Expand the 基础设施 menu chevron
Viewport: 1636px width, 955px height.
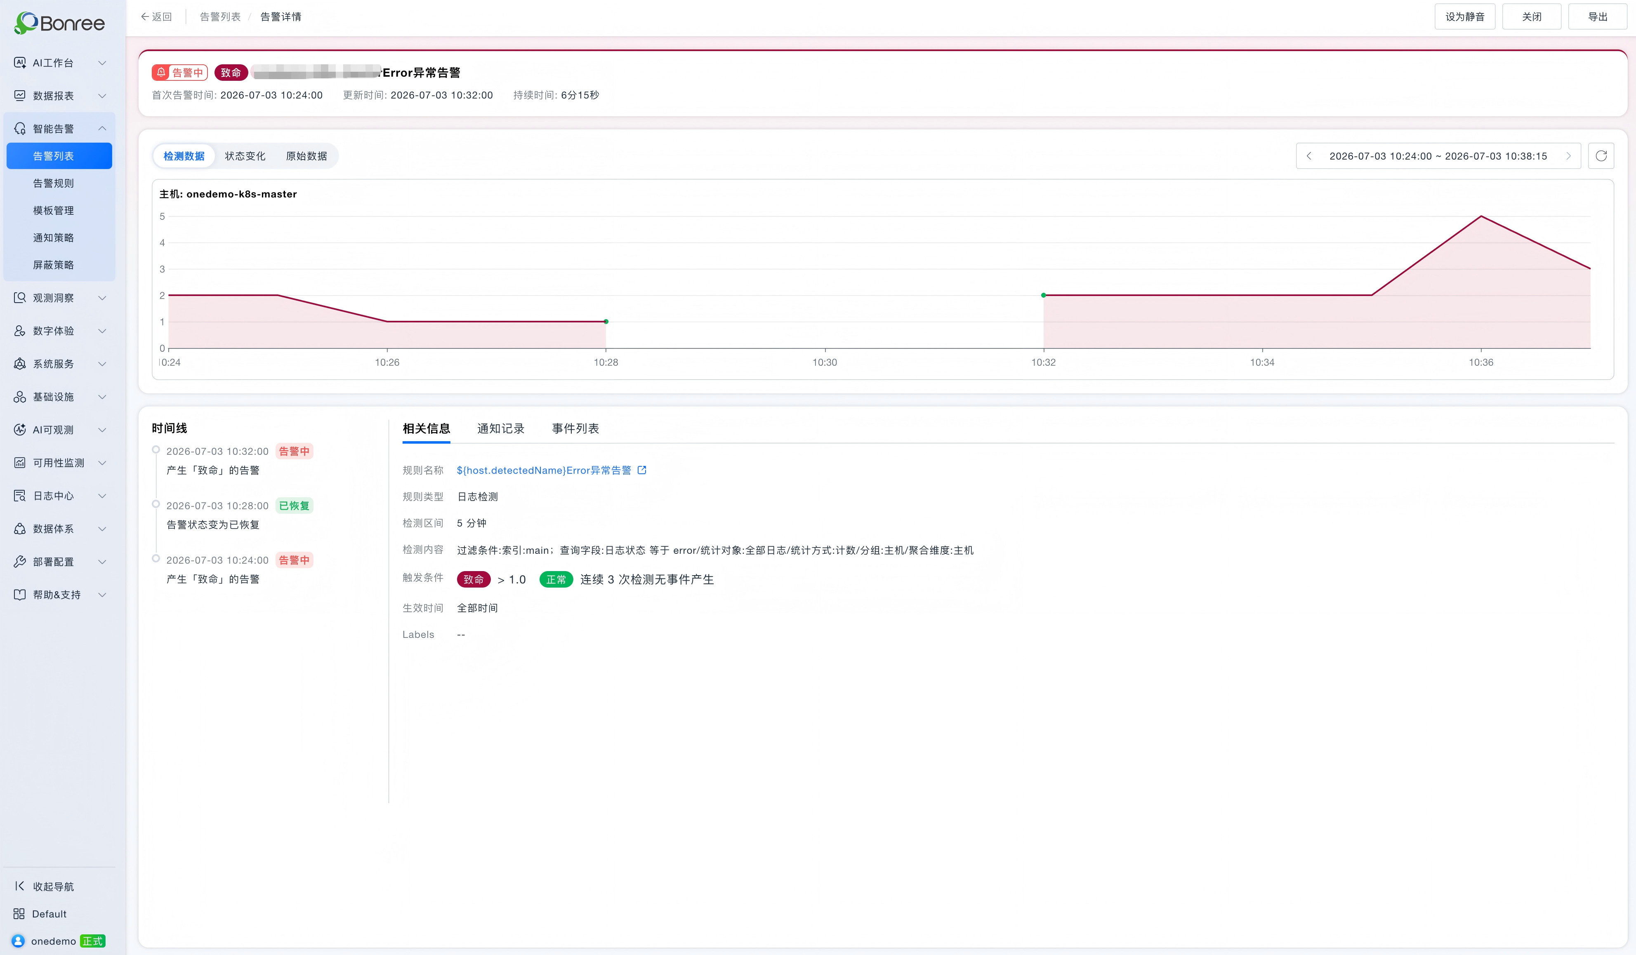click(102, 397)
